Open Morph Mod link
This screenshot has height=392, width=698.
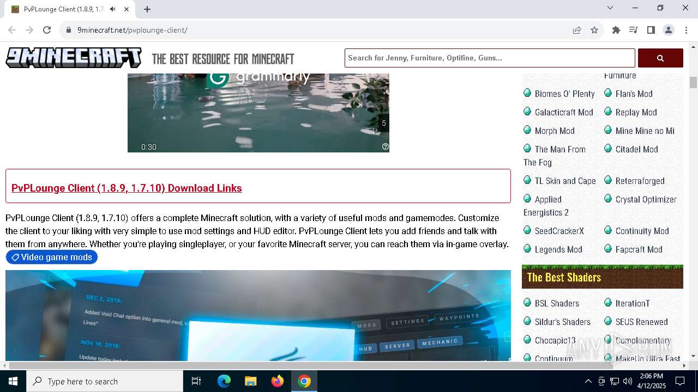click(x=555, y=131)
